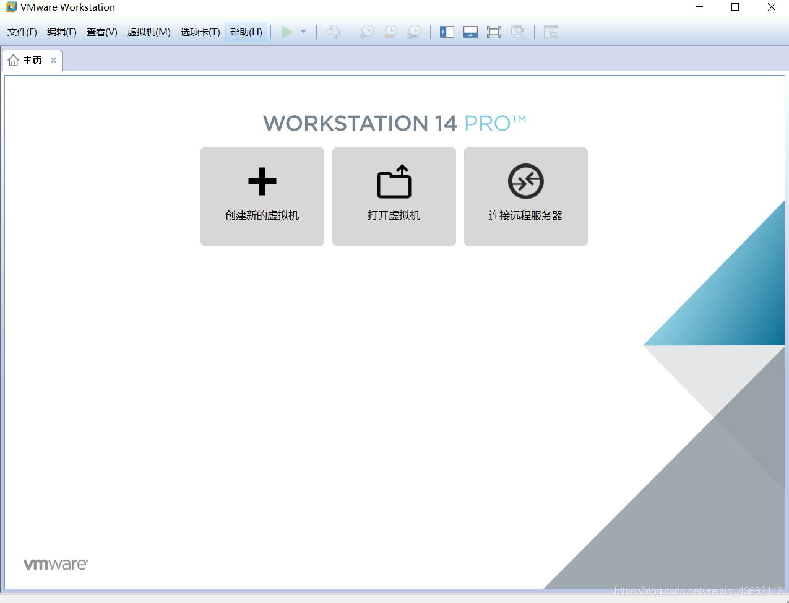This screenshot has height=603, width=789.
Task: Click the 创建新的虚拟机 tile
Action: pyautogui.click(x=262, y=196)
